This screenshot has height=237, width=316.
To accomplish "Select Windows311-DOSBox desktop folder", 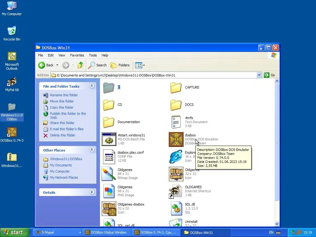I will click(x=12, y=112).
